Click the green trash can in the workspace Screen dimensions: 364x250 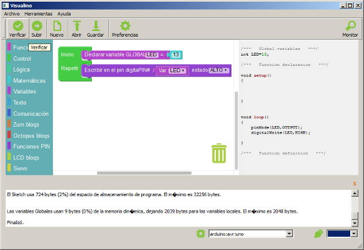coord(219,153)
